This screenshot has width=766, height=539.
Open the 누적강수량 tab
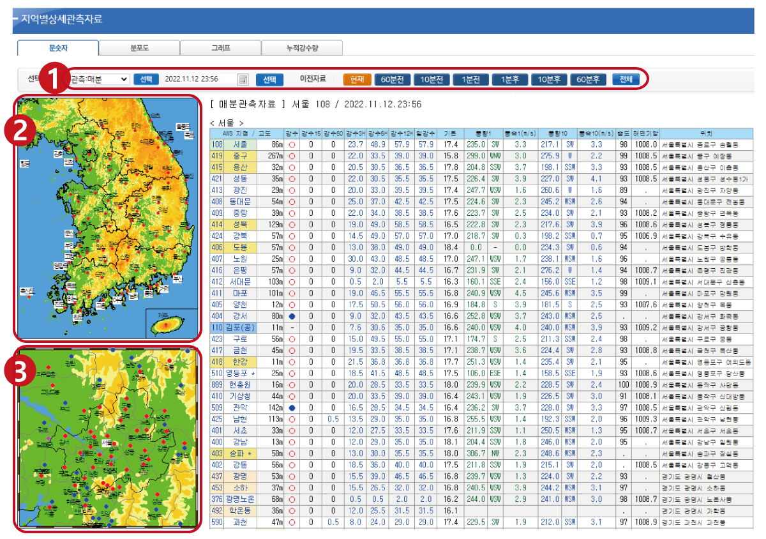302,48
